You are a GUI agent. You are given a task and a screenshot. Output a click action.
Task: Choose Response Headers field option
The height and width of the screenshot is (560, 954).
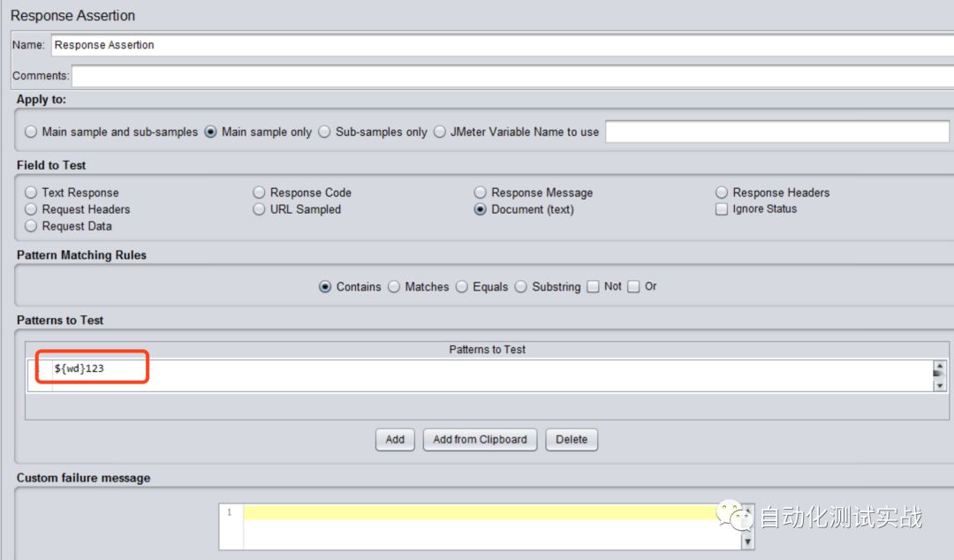722,193
